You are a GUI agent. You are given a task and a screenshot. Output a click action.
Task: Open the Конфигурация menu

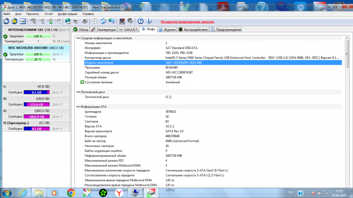click(x=67, y=14)
